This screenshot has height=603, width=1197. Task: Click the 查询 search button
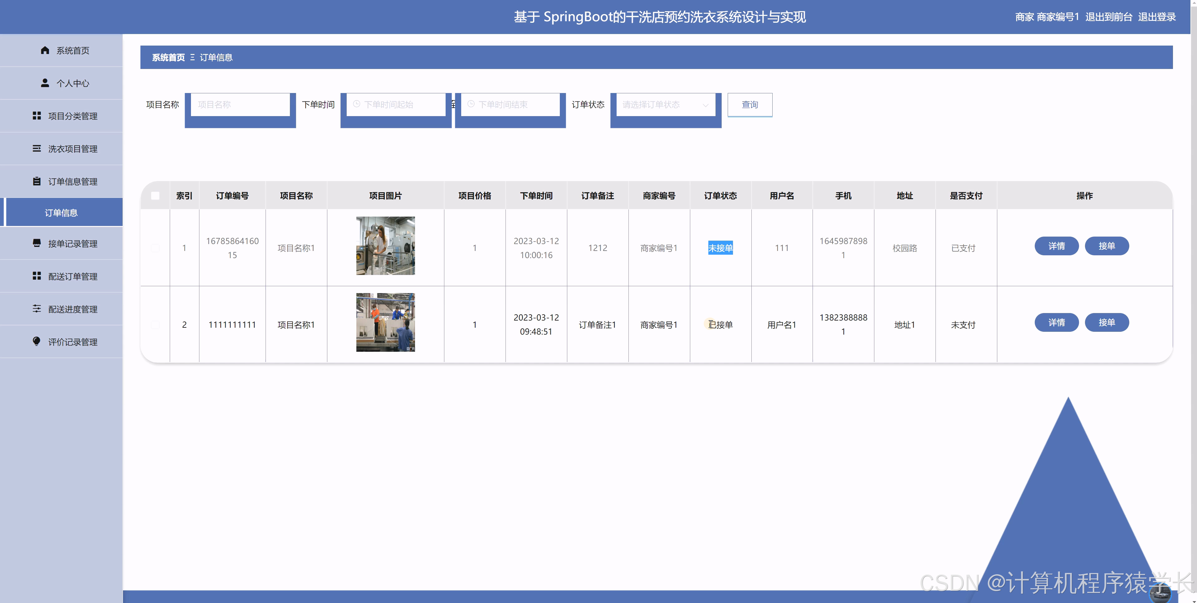pyautogui.click(x=750, y=105)
